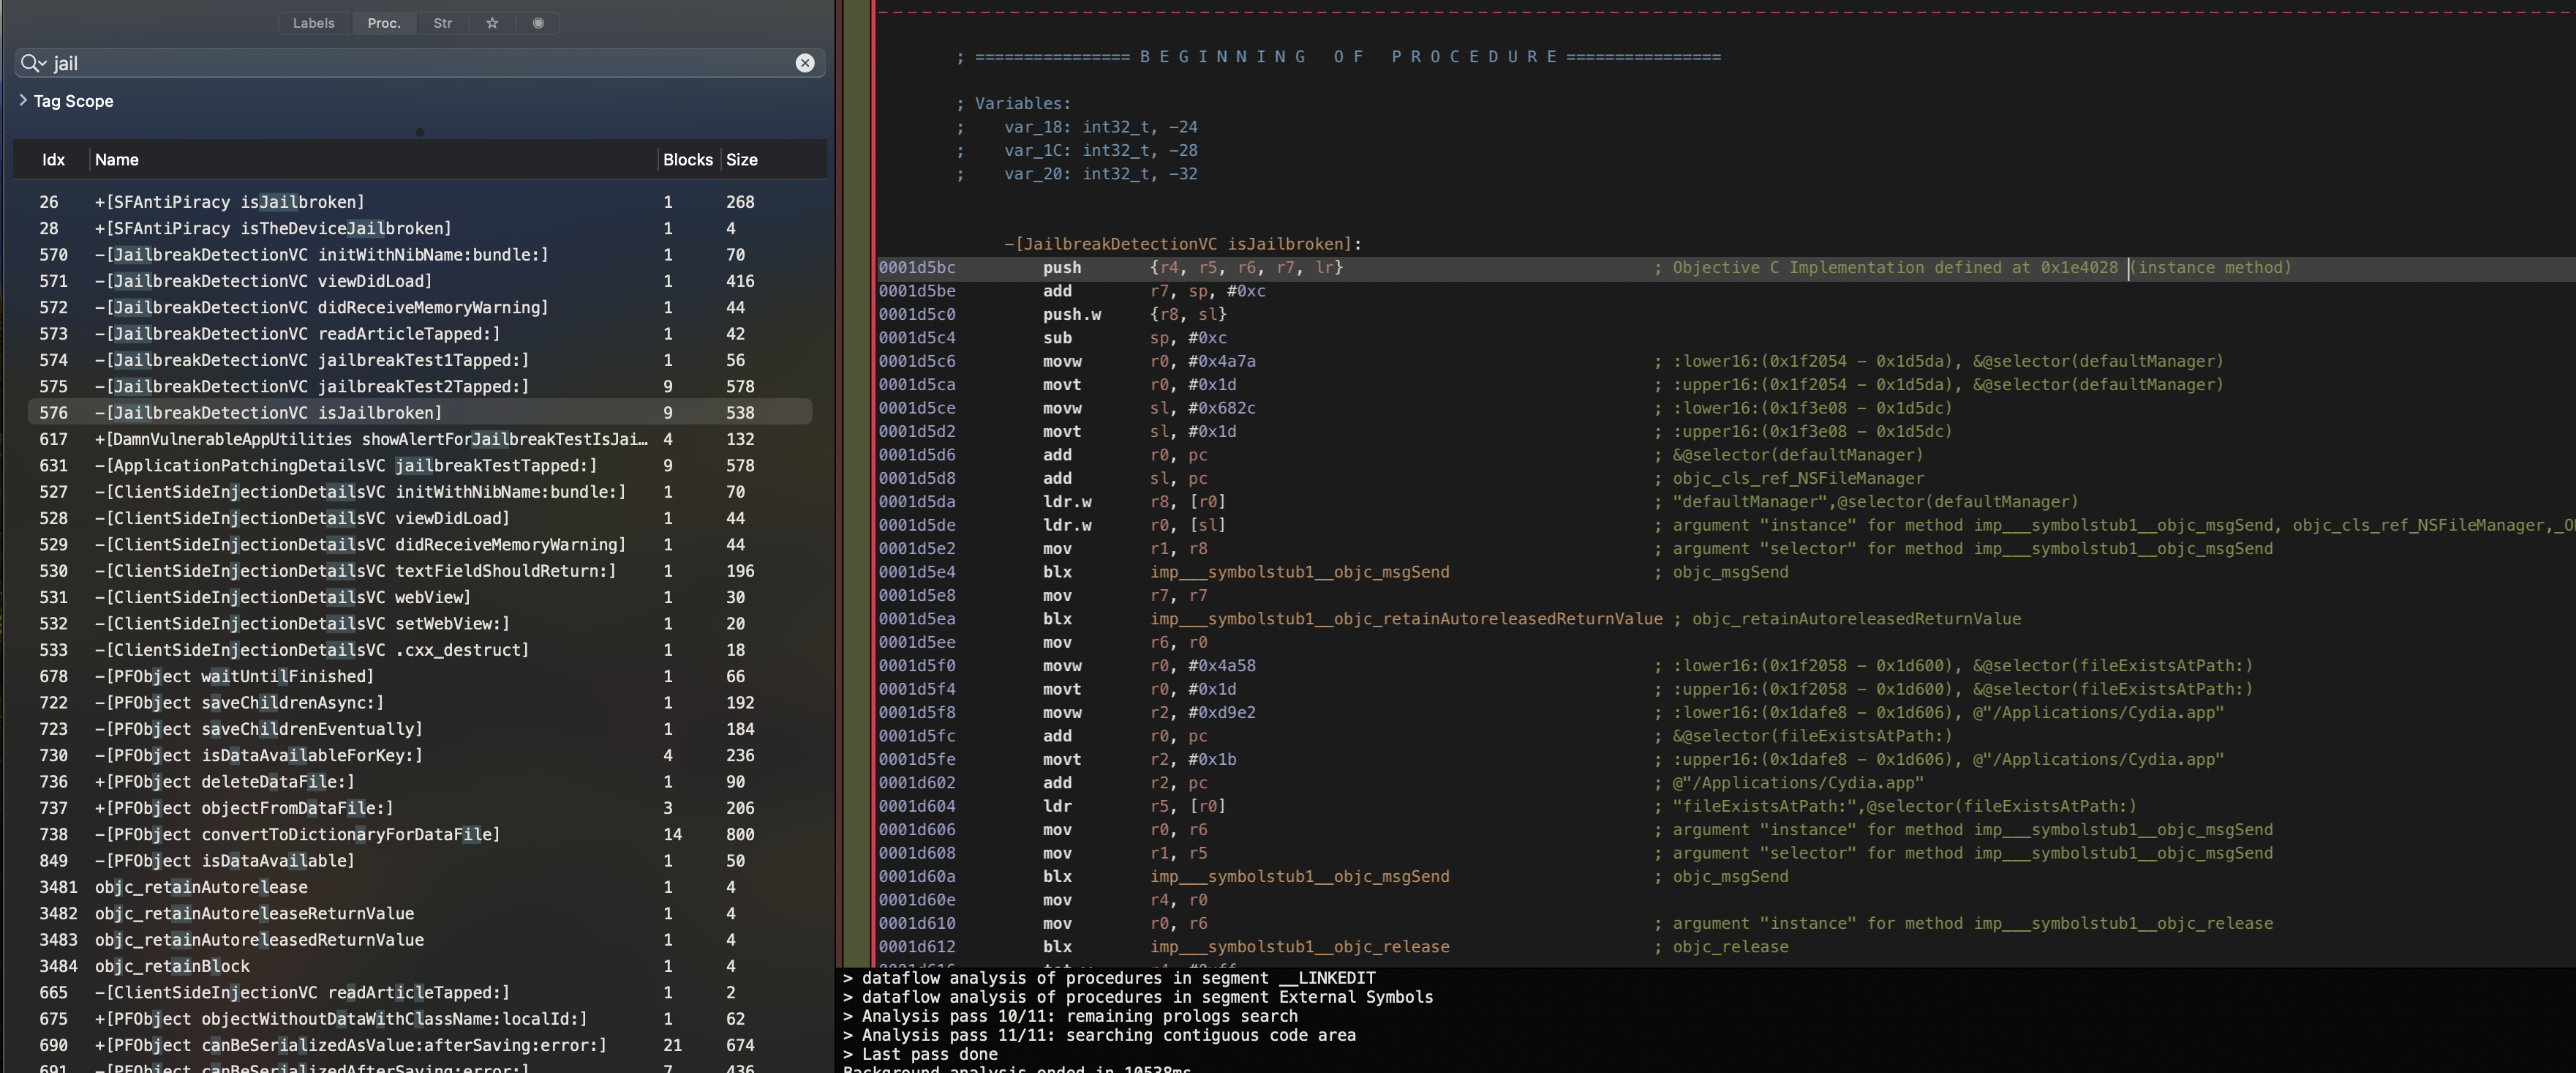The width and height of the screenshot is (2576, 1073).
Task: Select +[SFAntiPiracy isTheDeviceJailbroken] procedure
Action: point(420,228)
